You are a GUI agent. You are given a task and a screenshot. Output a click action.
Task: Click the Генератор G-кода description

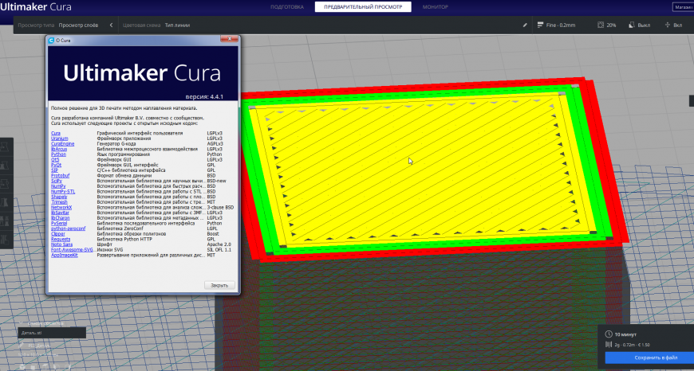pos(116,143)
